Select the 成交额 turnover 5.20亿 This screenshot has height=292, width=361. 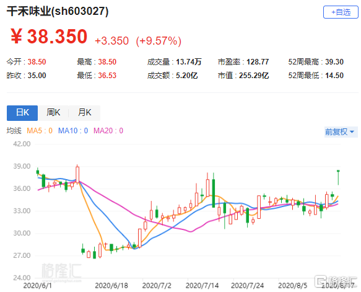187,76
